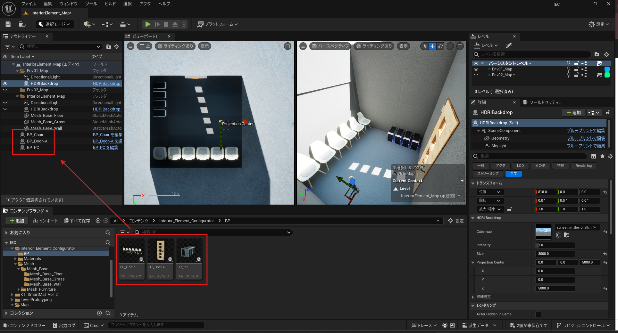Open the 選択モード dropdown

(x=54, y=24)
